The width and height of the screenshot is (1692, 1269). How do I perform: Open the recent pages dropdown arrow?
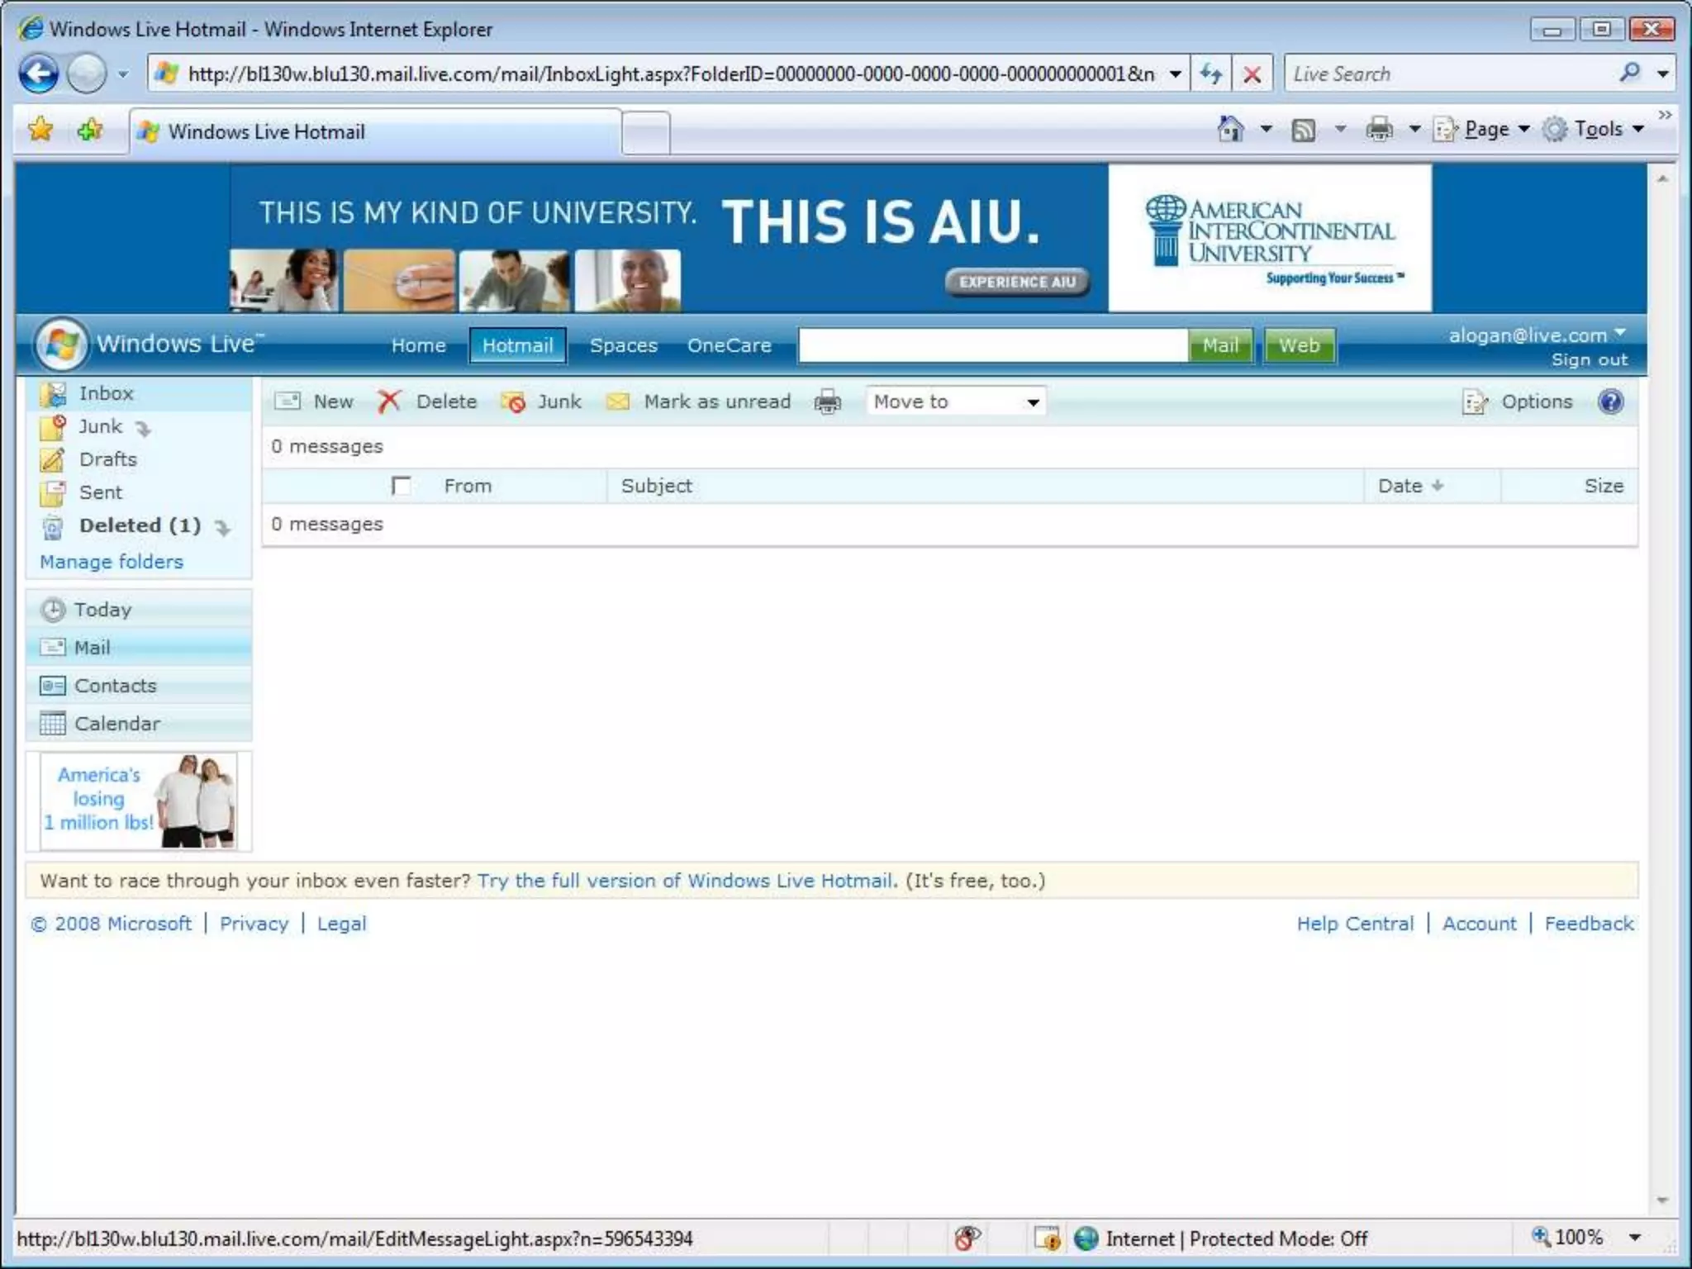(x=123, y=74)
